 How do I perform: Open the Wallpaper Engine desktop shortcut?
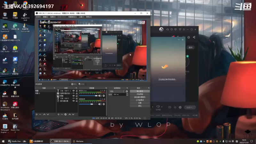5,128
